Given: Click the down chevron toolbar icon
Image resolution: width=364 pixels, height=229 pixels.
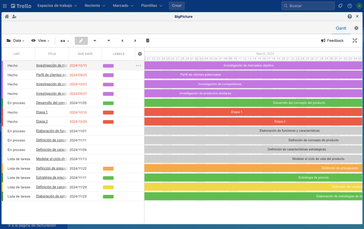Looking at the screenshot, I should pos(108,41).
